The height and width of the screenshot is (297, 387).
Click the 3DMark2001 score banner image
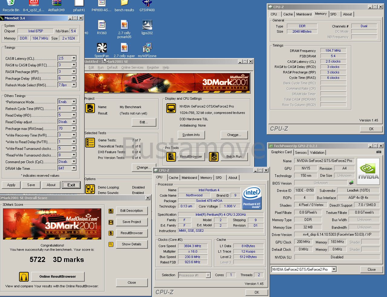point(52,224)
